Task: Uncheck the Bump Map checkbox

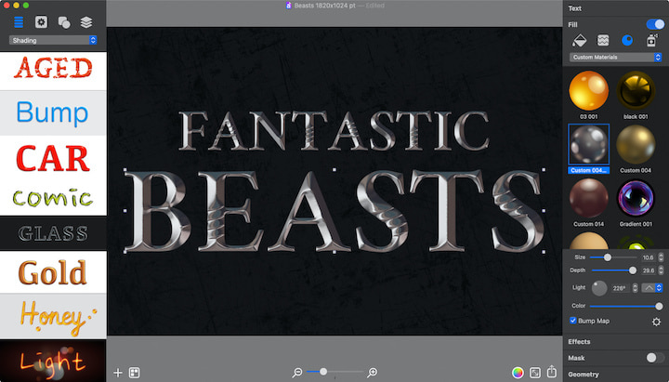Action: pyautogui.click(x=573, y=321)
